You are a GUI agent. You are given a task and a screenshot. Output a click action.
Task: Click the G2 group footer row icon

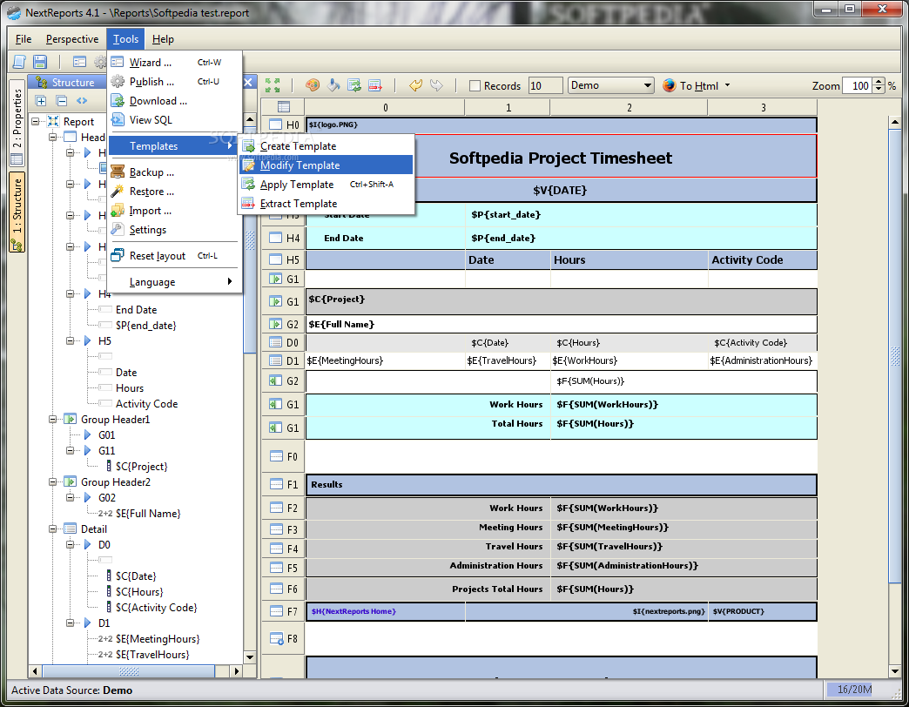tap(276, 380)
